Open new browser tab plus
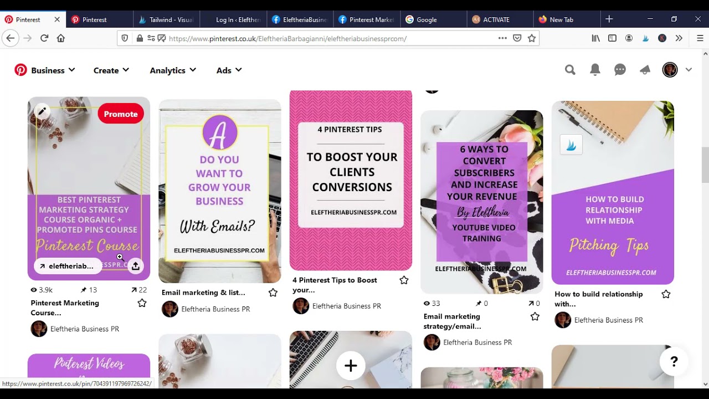 609,19
